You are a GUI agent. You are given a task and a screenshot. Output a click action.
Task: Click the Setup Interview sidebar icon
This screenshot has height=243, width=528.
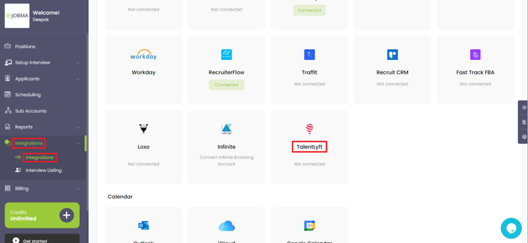[x=7, y=62]
